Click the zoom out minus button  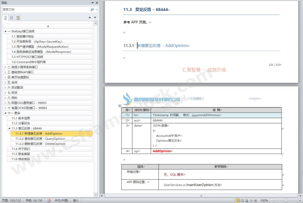click(272, 200)
